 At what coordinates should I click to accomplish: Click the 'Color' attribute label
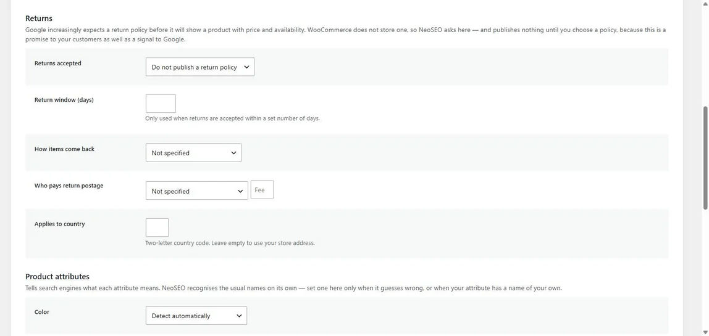[x=42, y=312]
